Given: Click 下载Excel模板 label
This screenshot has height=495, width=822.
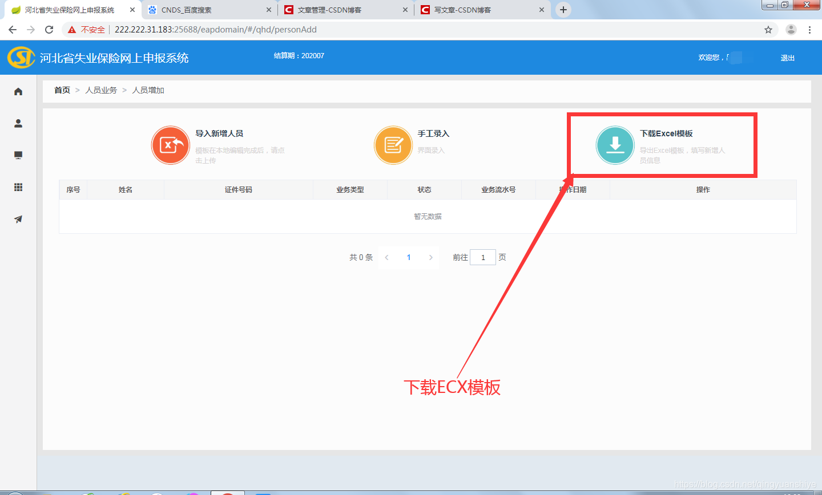Looking at the screenshot, I should (x=666, y=133).
